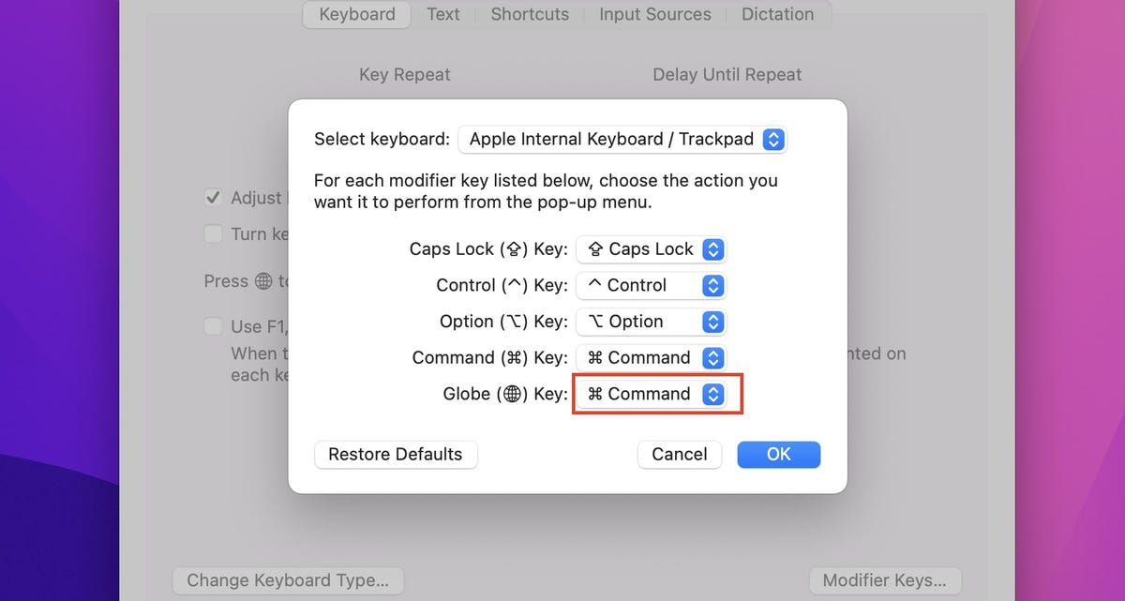Switch to the Dictation tab

777,14
